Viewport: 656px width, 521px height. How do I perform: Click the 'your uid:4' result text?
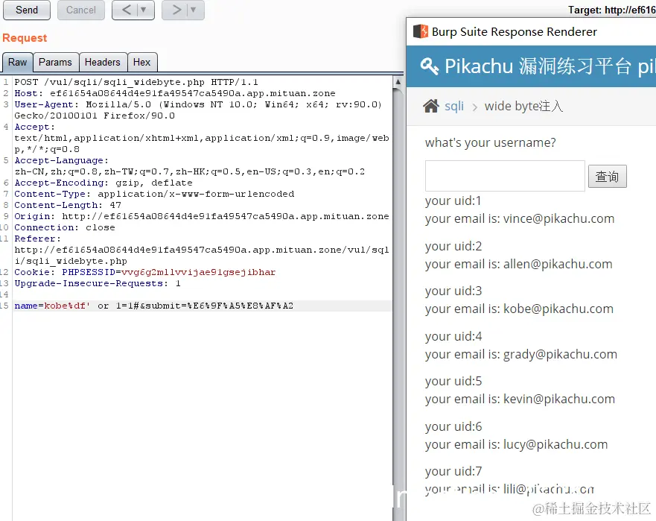(453, 336)
